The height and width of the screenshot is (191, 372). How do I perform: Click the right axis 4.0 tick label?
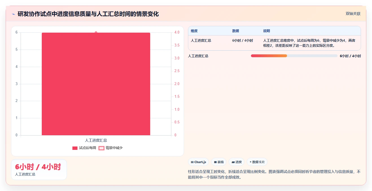point(177,32)
